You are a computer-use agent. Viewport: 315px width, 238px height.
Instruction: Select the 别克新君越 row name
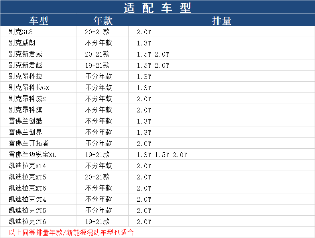tap(25, 65)
